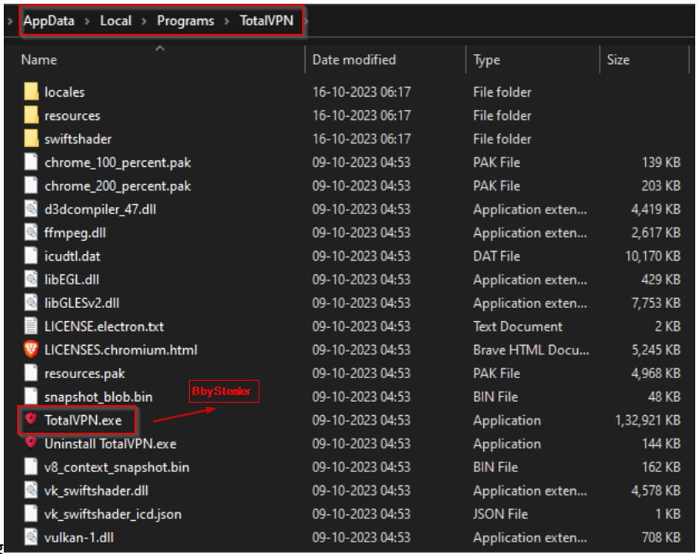Click the Uninstall TotalVPN.exe application icon
Screen dimensions: 699x554
click(x=31, y=442)
